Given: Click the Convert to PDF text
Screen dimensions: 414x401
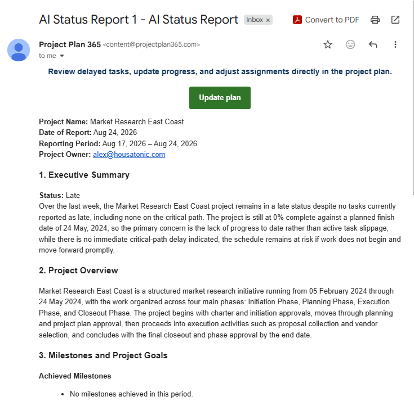Looking at the screenshot, I should 332,20.
